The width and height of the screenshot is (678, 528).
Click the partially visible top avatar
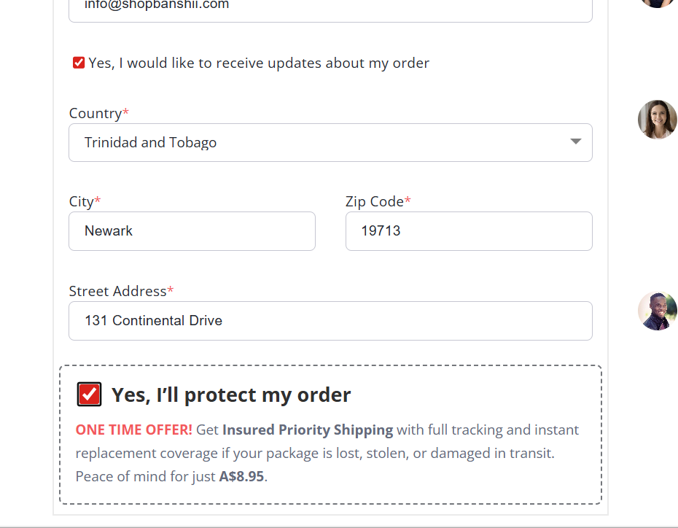pos(657,3)
